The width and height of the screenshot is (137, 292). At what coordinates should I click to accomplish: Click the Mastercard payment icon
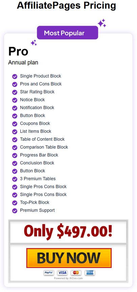pos(76,273)
